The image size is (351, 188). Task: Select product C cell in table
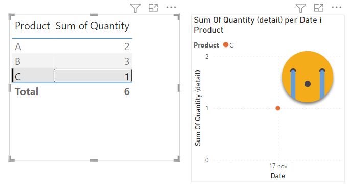[x=33, y=77]
